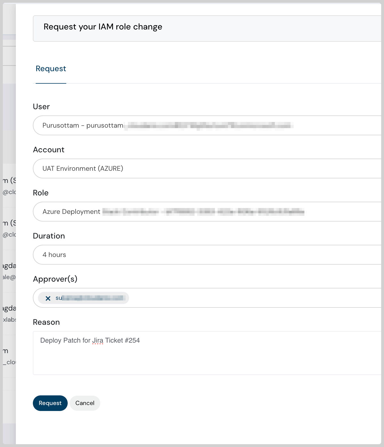The image size is (384, 447).
Task: Submit the form with the Request button
Action: click(x=50, y=403)
